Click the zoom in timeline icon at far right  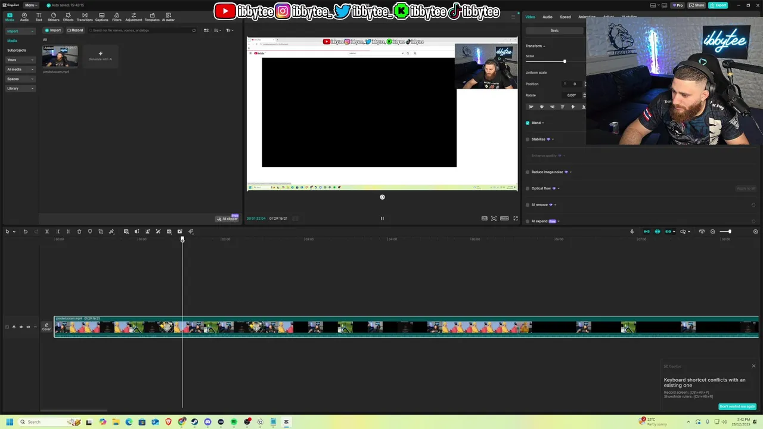pos(756,232)
